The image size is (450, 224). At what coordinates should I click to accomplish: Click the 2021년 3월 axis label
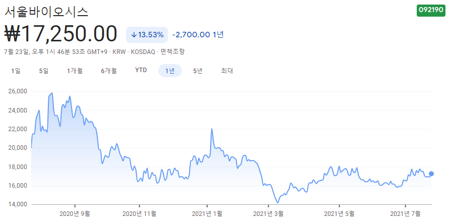269,213
